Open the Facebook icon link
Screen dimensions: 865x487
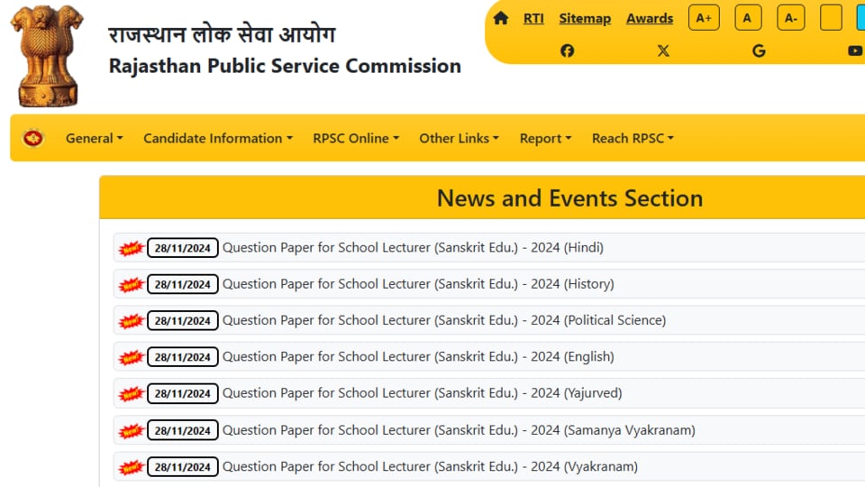pos(567,51)
